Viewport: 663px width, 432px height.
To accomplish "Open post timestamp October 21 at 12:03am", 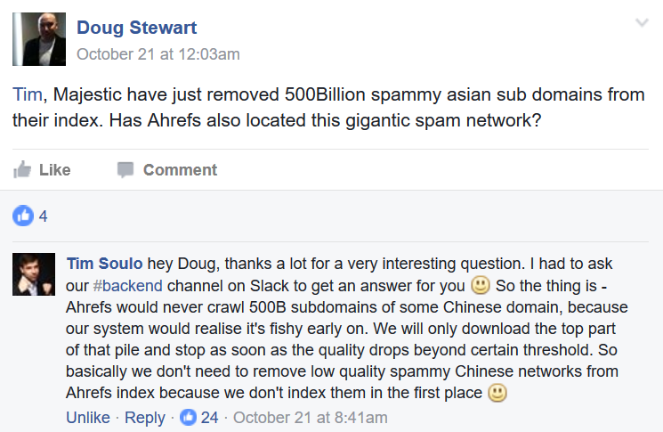I will pos(158,53).
